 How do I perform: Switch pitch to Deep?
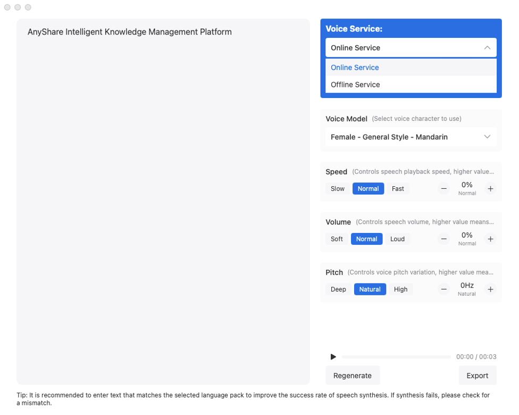338,289
